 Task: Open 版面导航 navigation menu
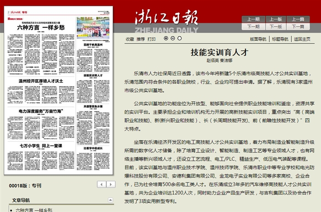coord(258,39)
